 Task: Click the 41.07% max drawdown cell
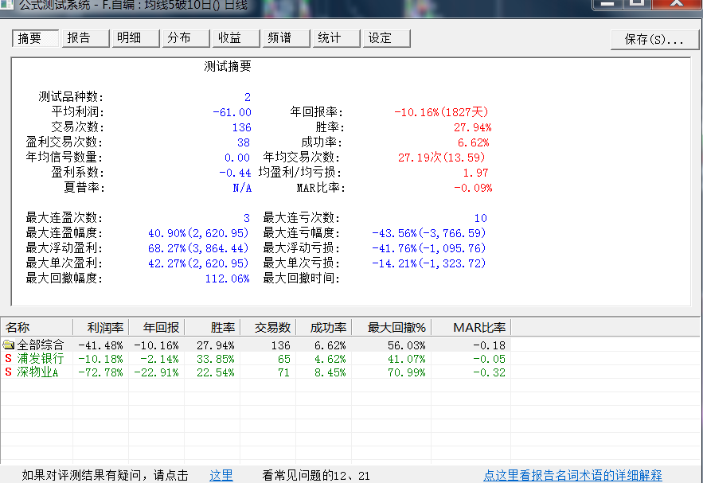(x=407, y=359)
